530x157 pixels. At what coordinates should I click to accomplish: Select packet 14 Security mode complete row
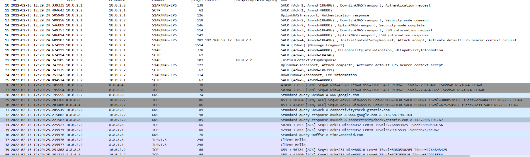click(265, 25)
